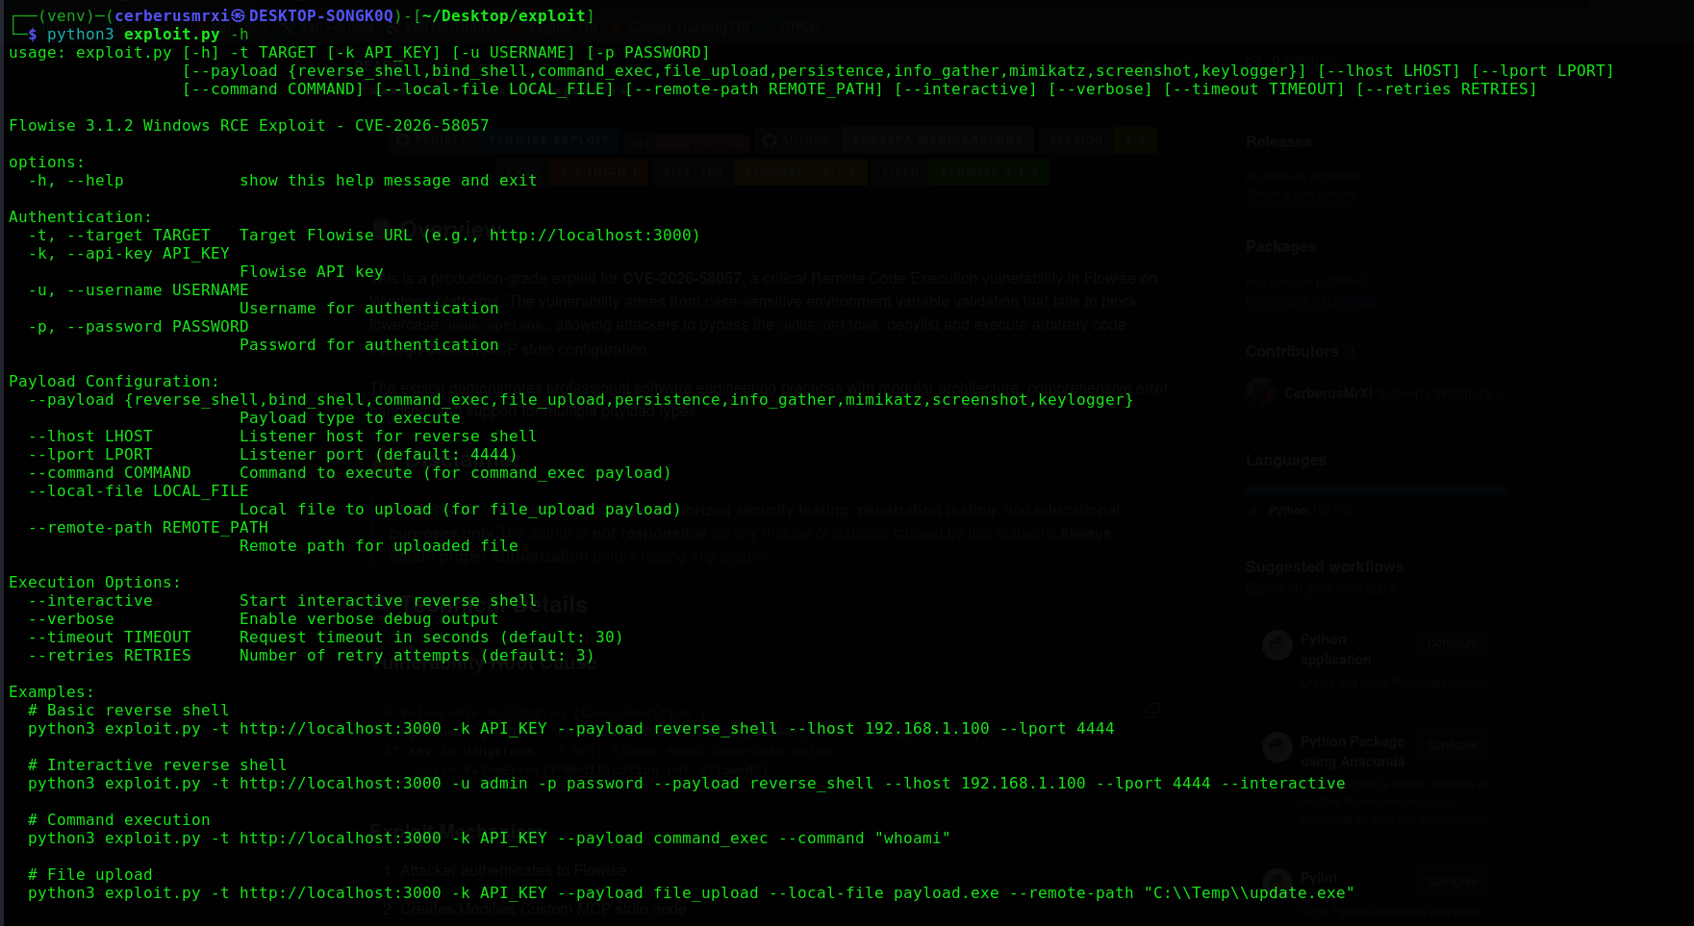
Task: Click the '# Interactive reverse shell' comment
Action: (158, 765)
